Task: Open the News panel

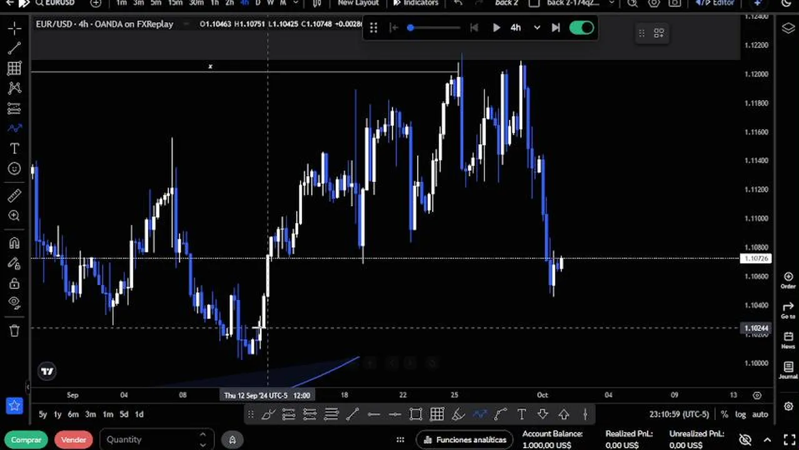Action: pyautogui.click(x=788, y=340)
